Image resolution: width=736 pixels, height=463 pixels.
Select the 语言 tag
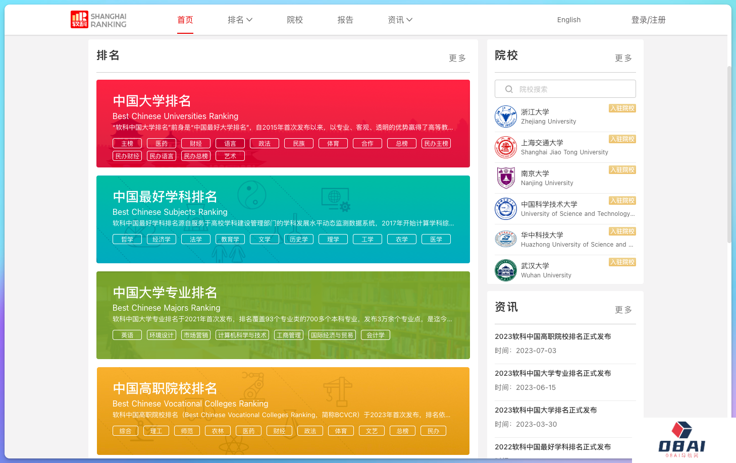pyautogui.click(x=230, y=143)
